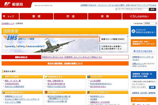Screen dimensions: 158x105
Task: Click 日本郵便トップ breadcrumb link
Action: (x=8, y=24)
